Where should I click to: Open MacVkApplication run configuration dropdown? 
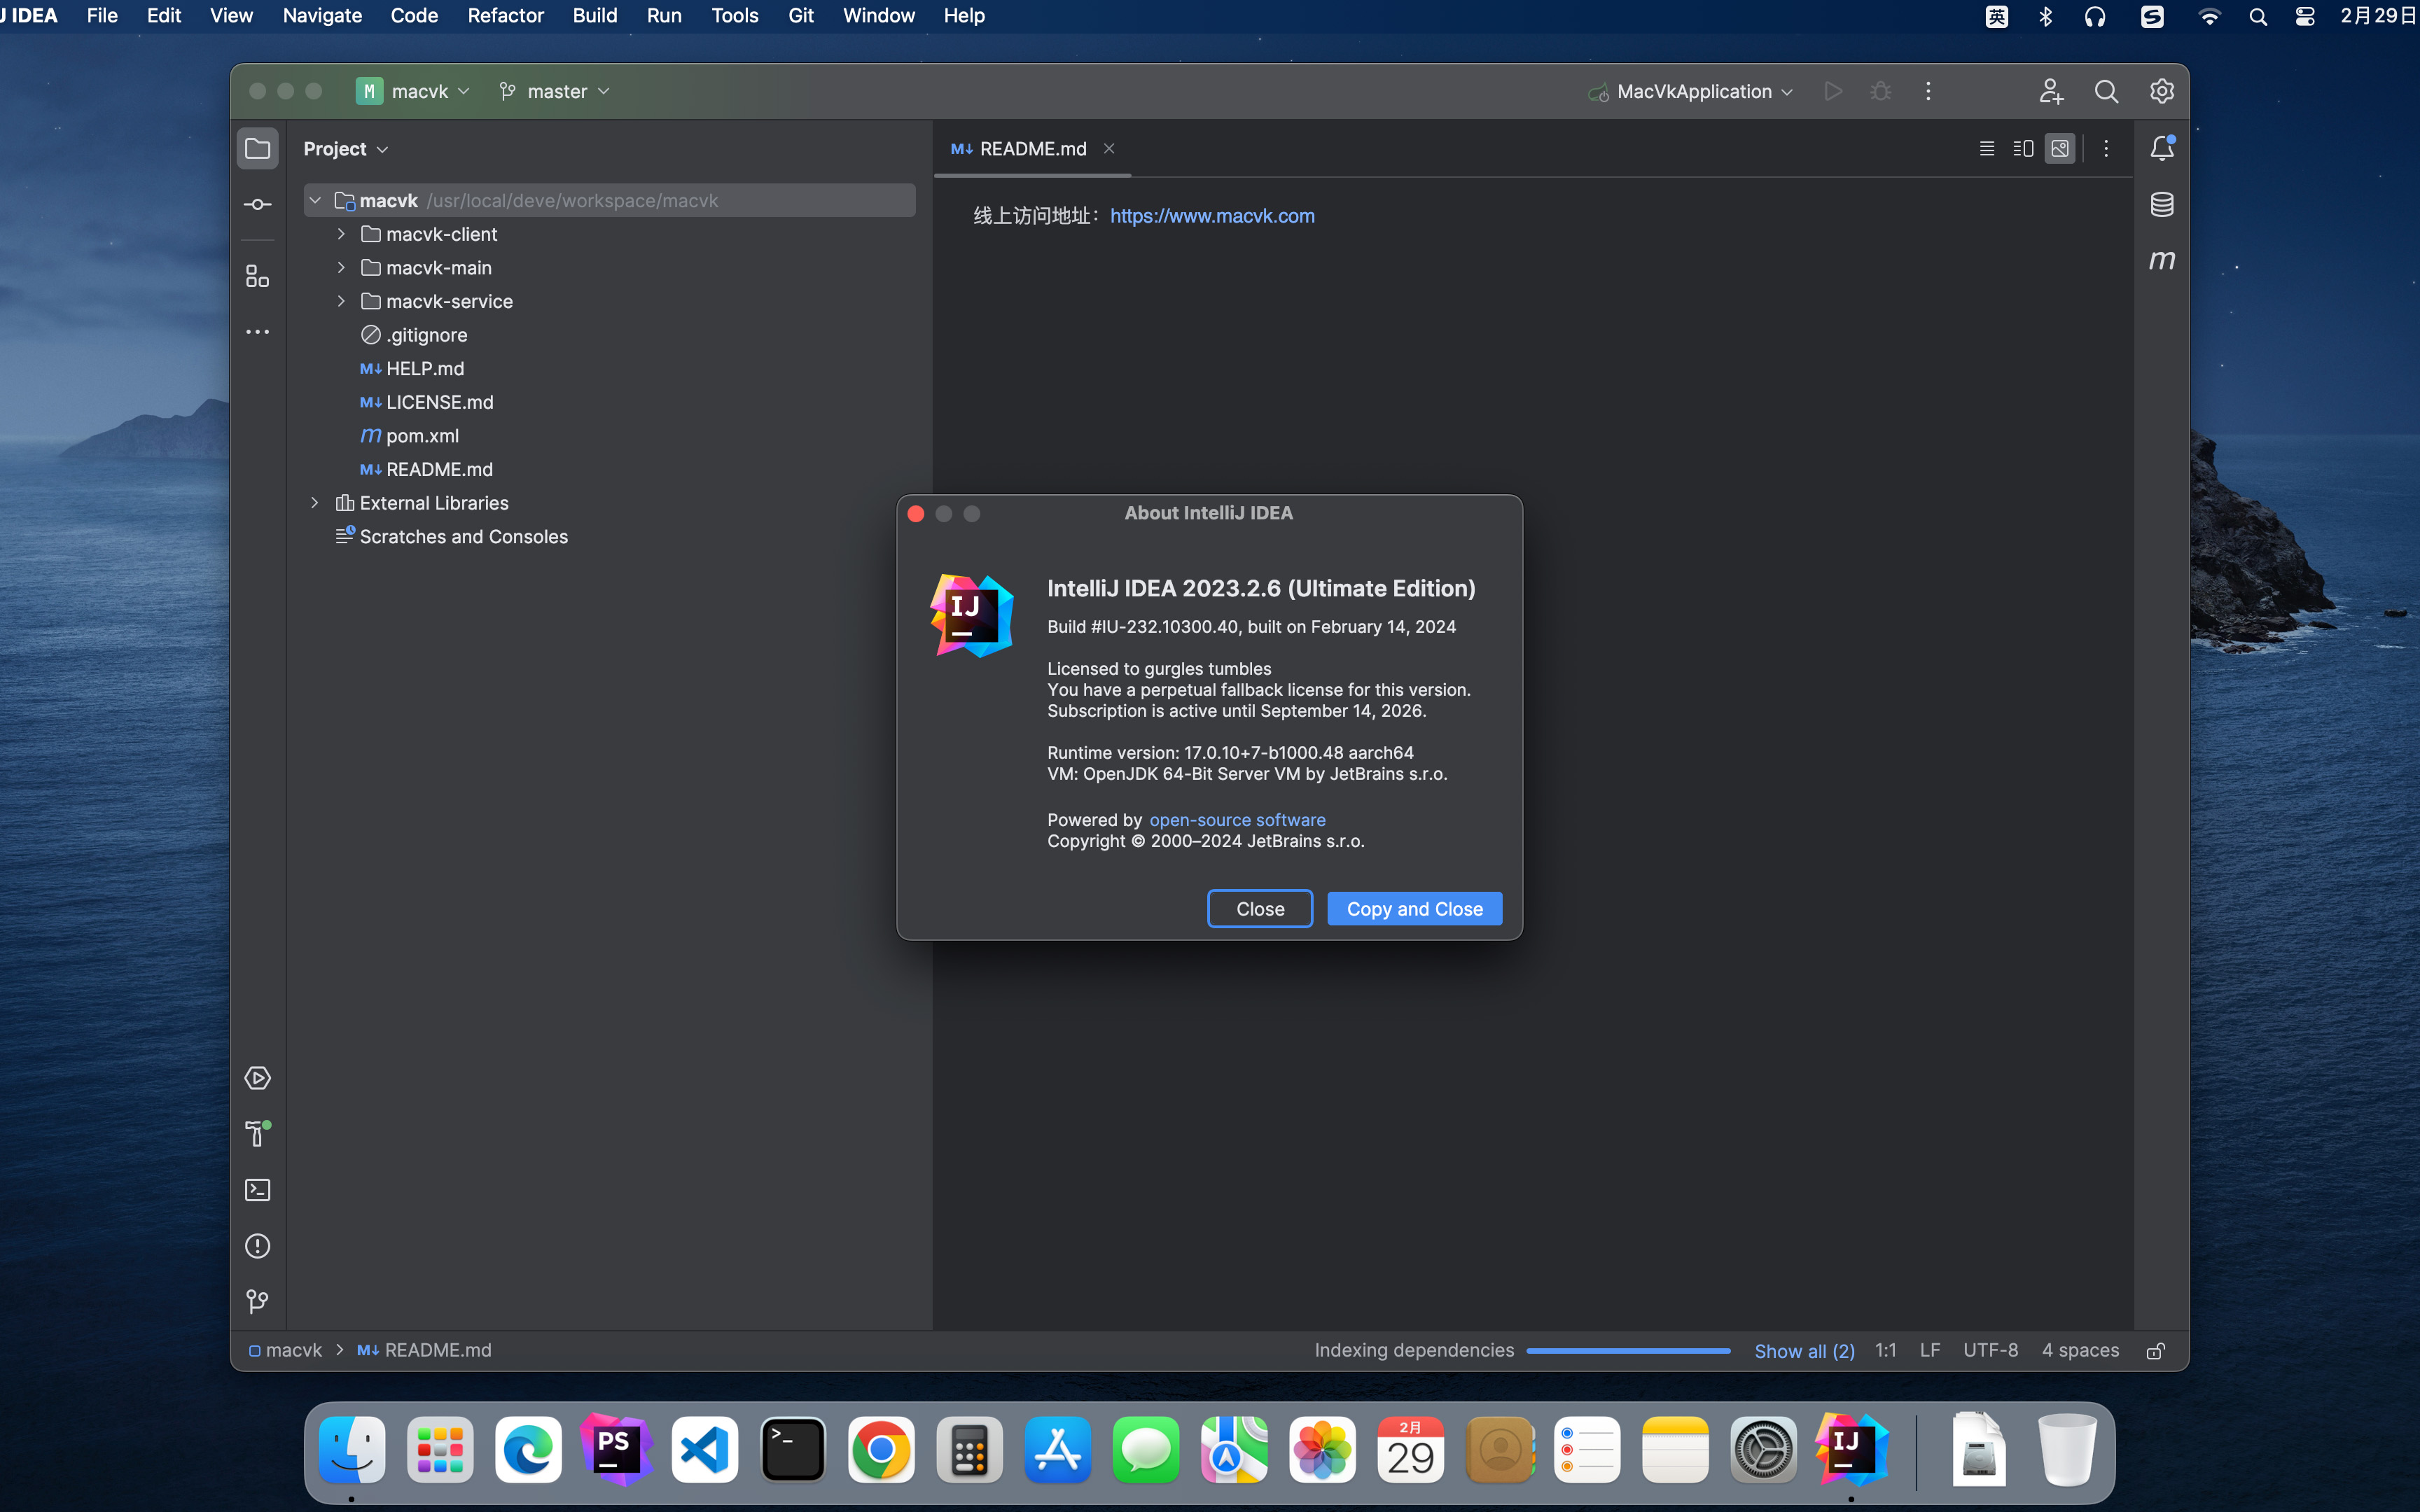[1690, 92]
